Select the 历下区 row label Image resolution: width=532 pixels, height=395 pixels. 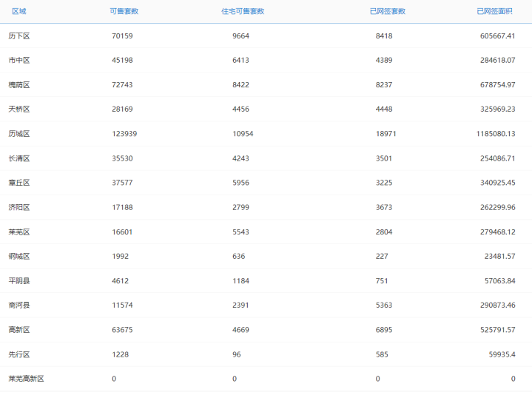tap(19, 36)
